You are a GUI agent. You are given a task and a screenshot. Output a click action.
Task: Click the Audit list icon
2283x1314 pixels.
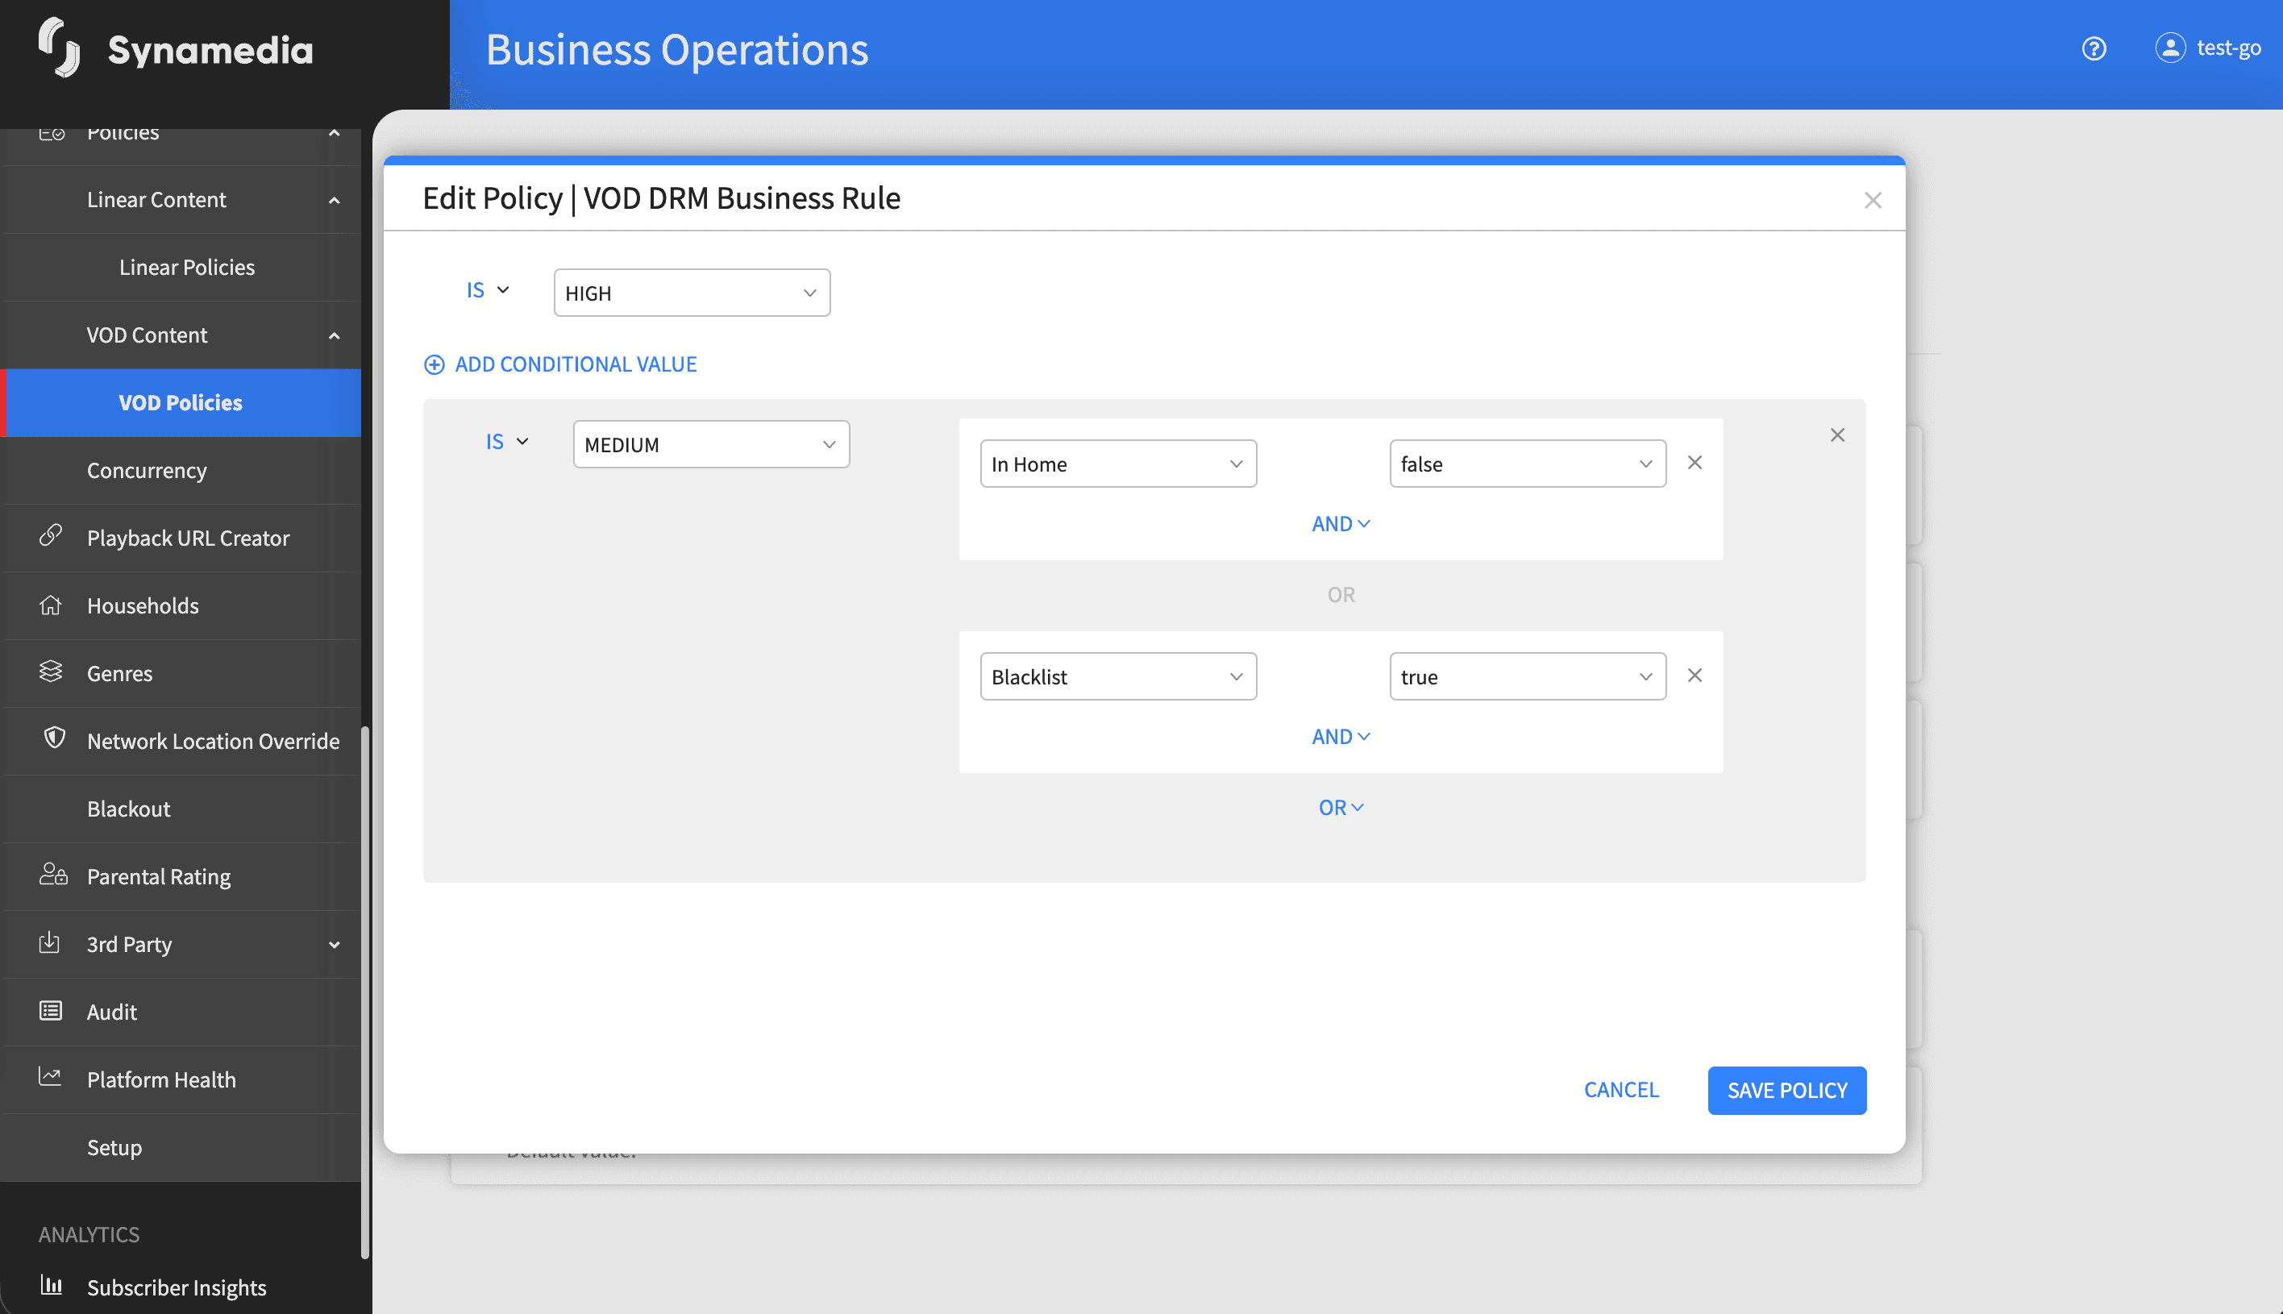(51, 1011)
